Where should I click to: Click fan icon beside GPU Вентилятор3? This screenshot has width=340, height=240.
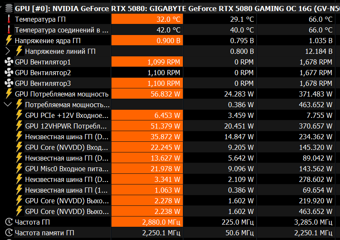[x=9, y=83]
